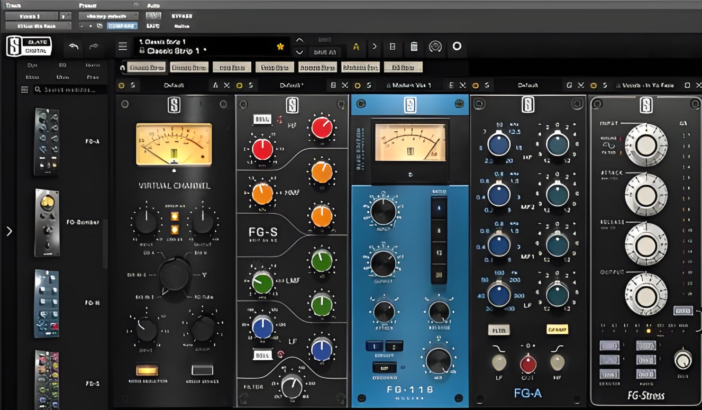Select the bottom ratio button on FG-116
This screenshot has height=410, width=702.
[x=439, y=274]
